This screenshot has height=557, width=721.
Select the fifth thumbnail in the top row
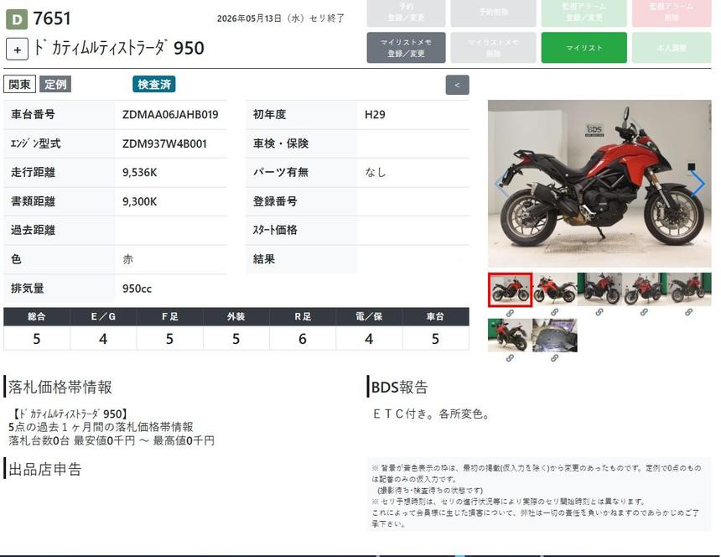tap(688, 289)
